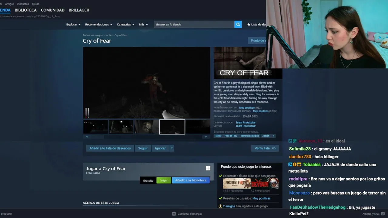Open the BRILLAGER profile tab
The width and height of the screenshot is (388, 218).
[79, 10]
